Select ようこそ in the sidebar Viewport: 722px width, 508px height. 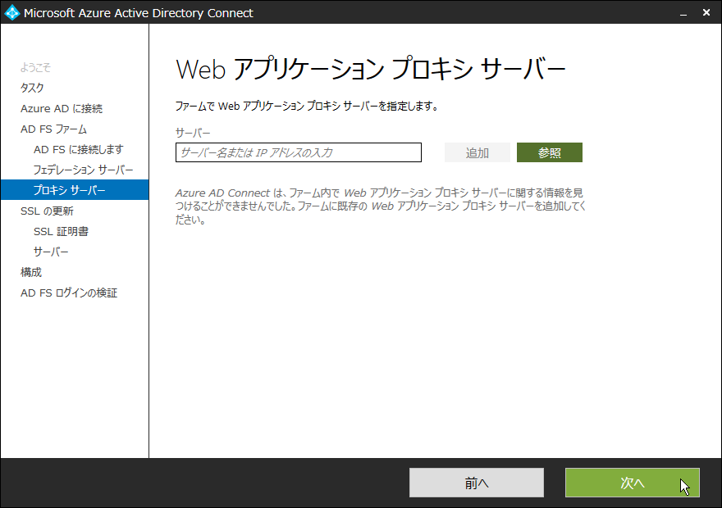point(35,67)
